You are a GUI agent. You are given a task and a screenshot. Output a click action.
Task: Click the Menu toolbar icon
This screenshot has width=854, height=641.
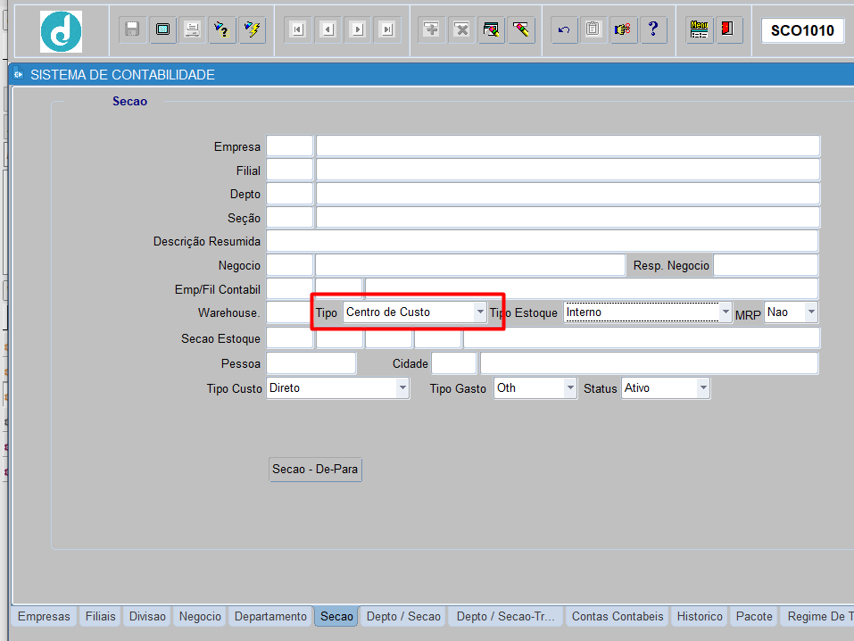[x=699, y=29]
